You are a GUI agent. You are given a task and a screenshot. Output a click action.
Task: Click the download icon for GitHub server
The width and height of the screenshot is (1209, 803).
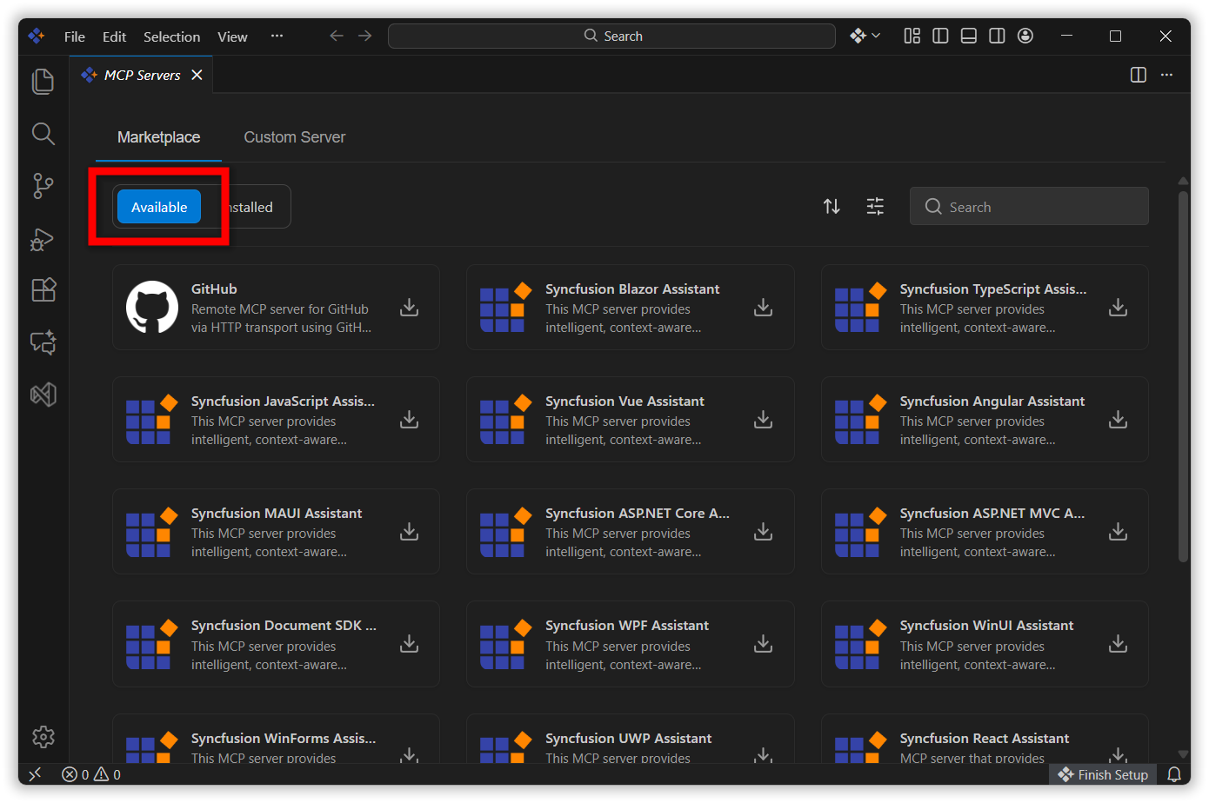(409, 308)
